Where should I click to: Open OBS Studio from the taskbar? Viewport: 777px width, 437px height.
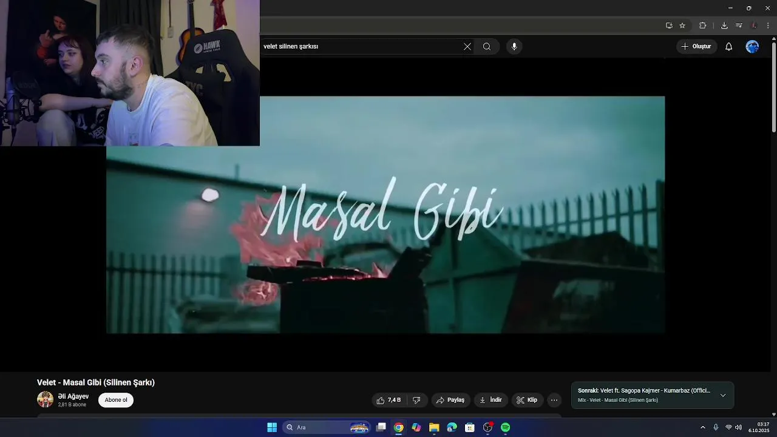[x=487, y=427]
